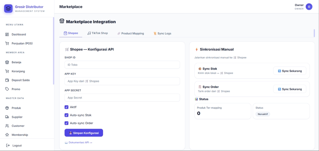Click the Sinkronisasi Manual lightning icon

click(196, 49)
